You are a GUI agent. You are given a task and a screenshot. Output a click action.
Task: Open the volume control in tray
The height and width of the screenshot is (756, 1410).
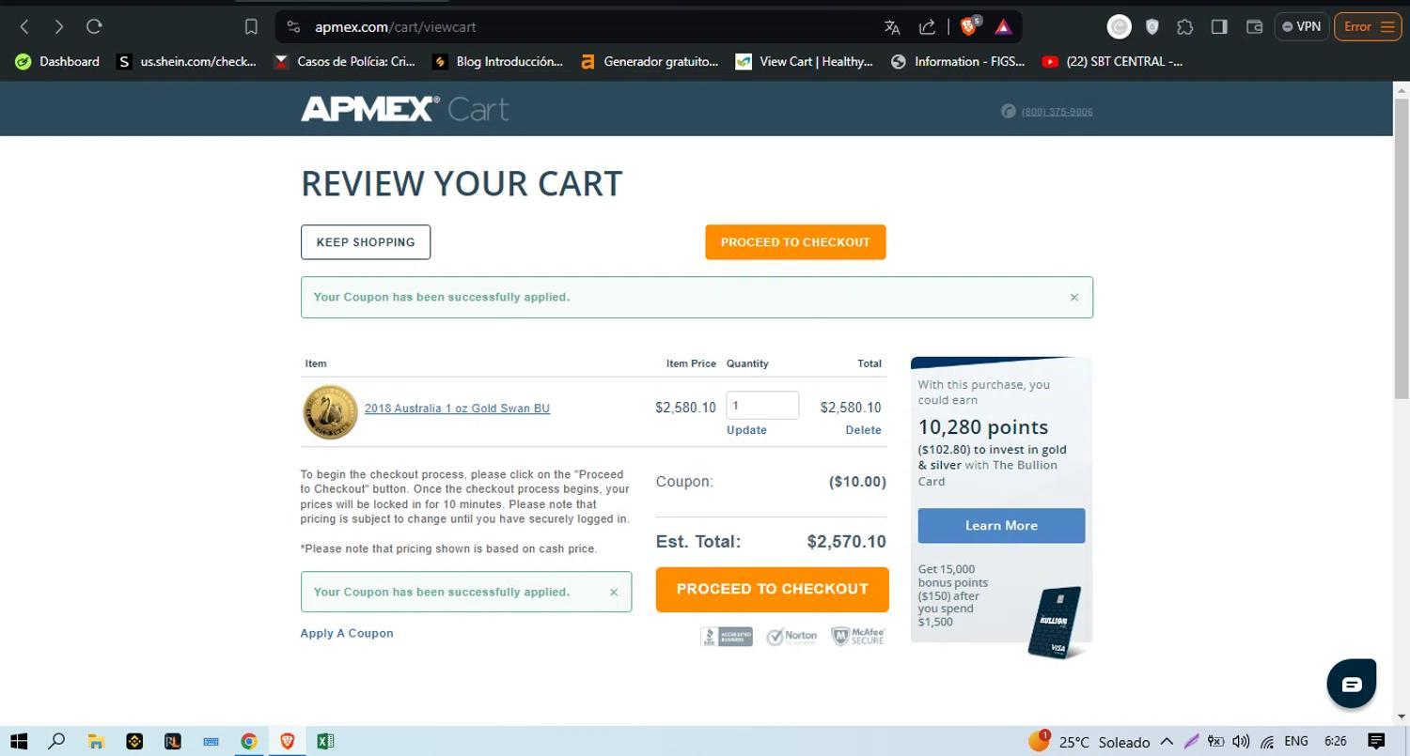click(x=1241, y=741)
